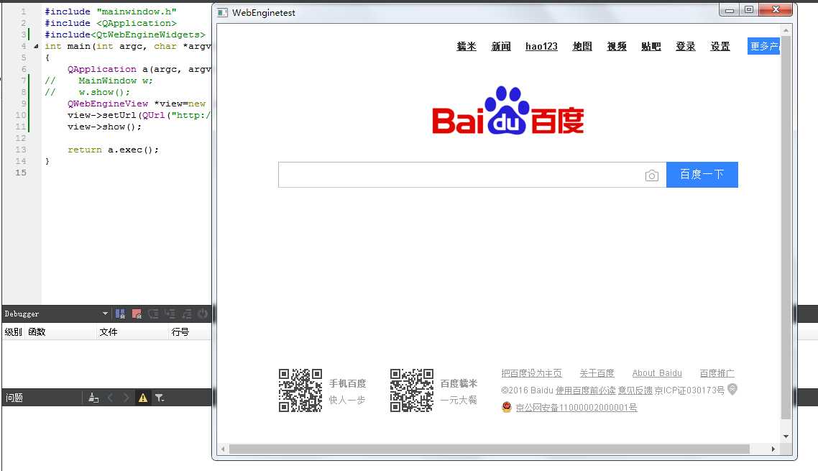Click the 百度一下 search button
The image size is (818, 471).
(702, 175)
